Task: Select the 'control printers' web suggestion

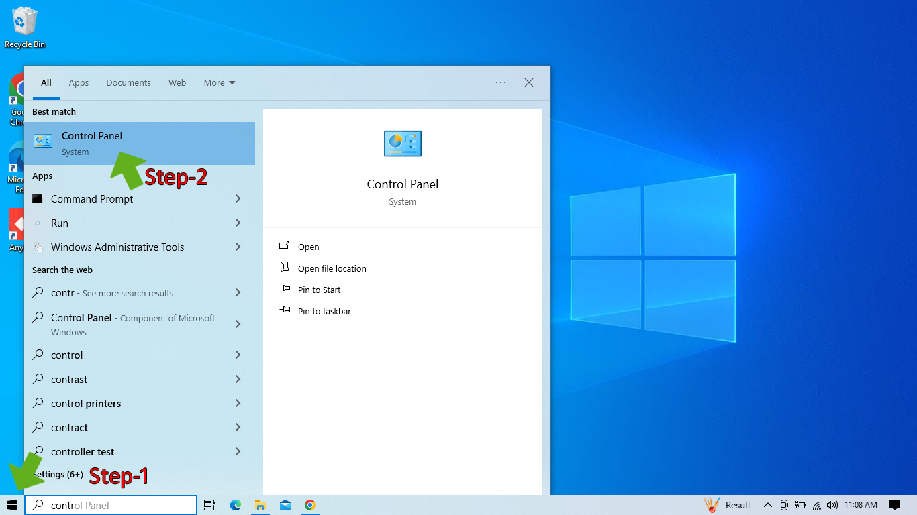Action: pyautogui.click(x=86, y=404)
